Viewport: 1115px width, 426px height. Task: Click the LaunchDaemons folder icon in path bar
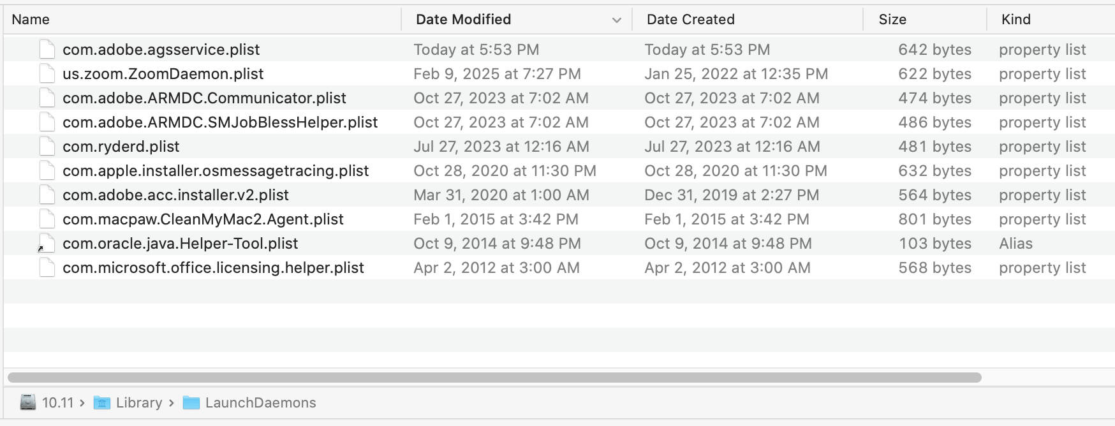pyautogui.click(x=191, y=402)
